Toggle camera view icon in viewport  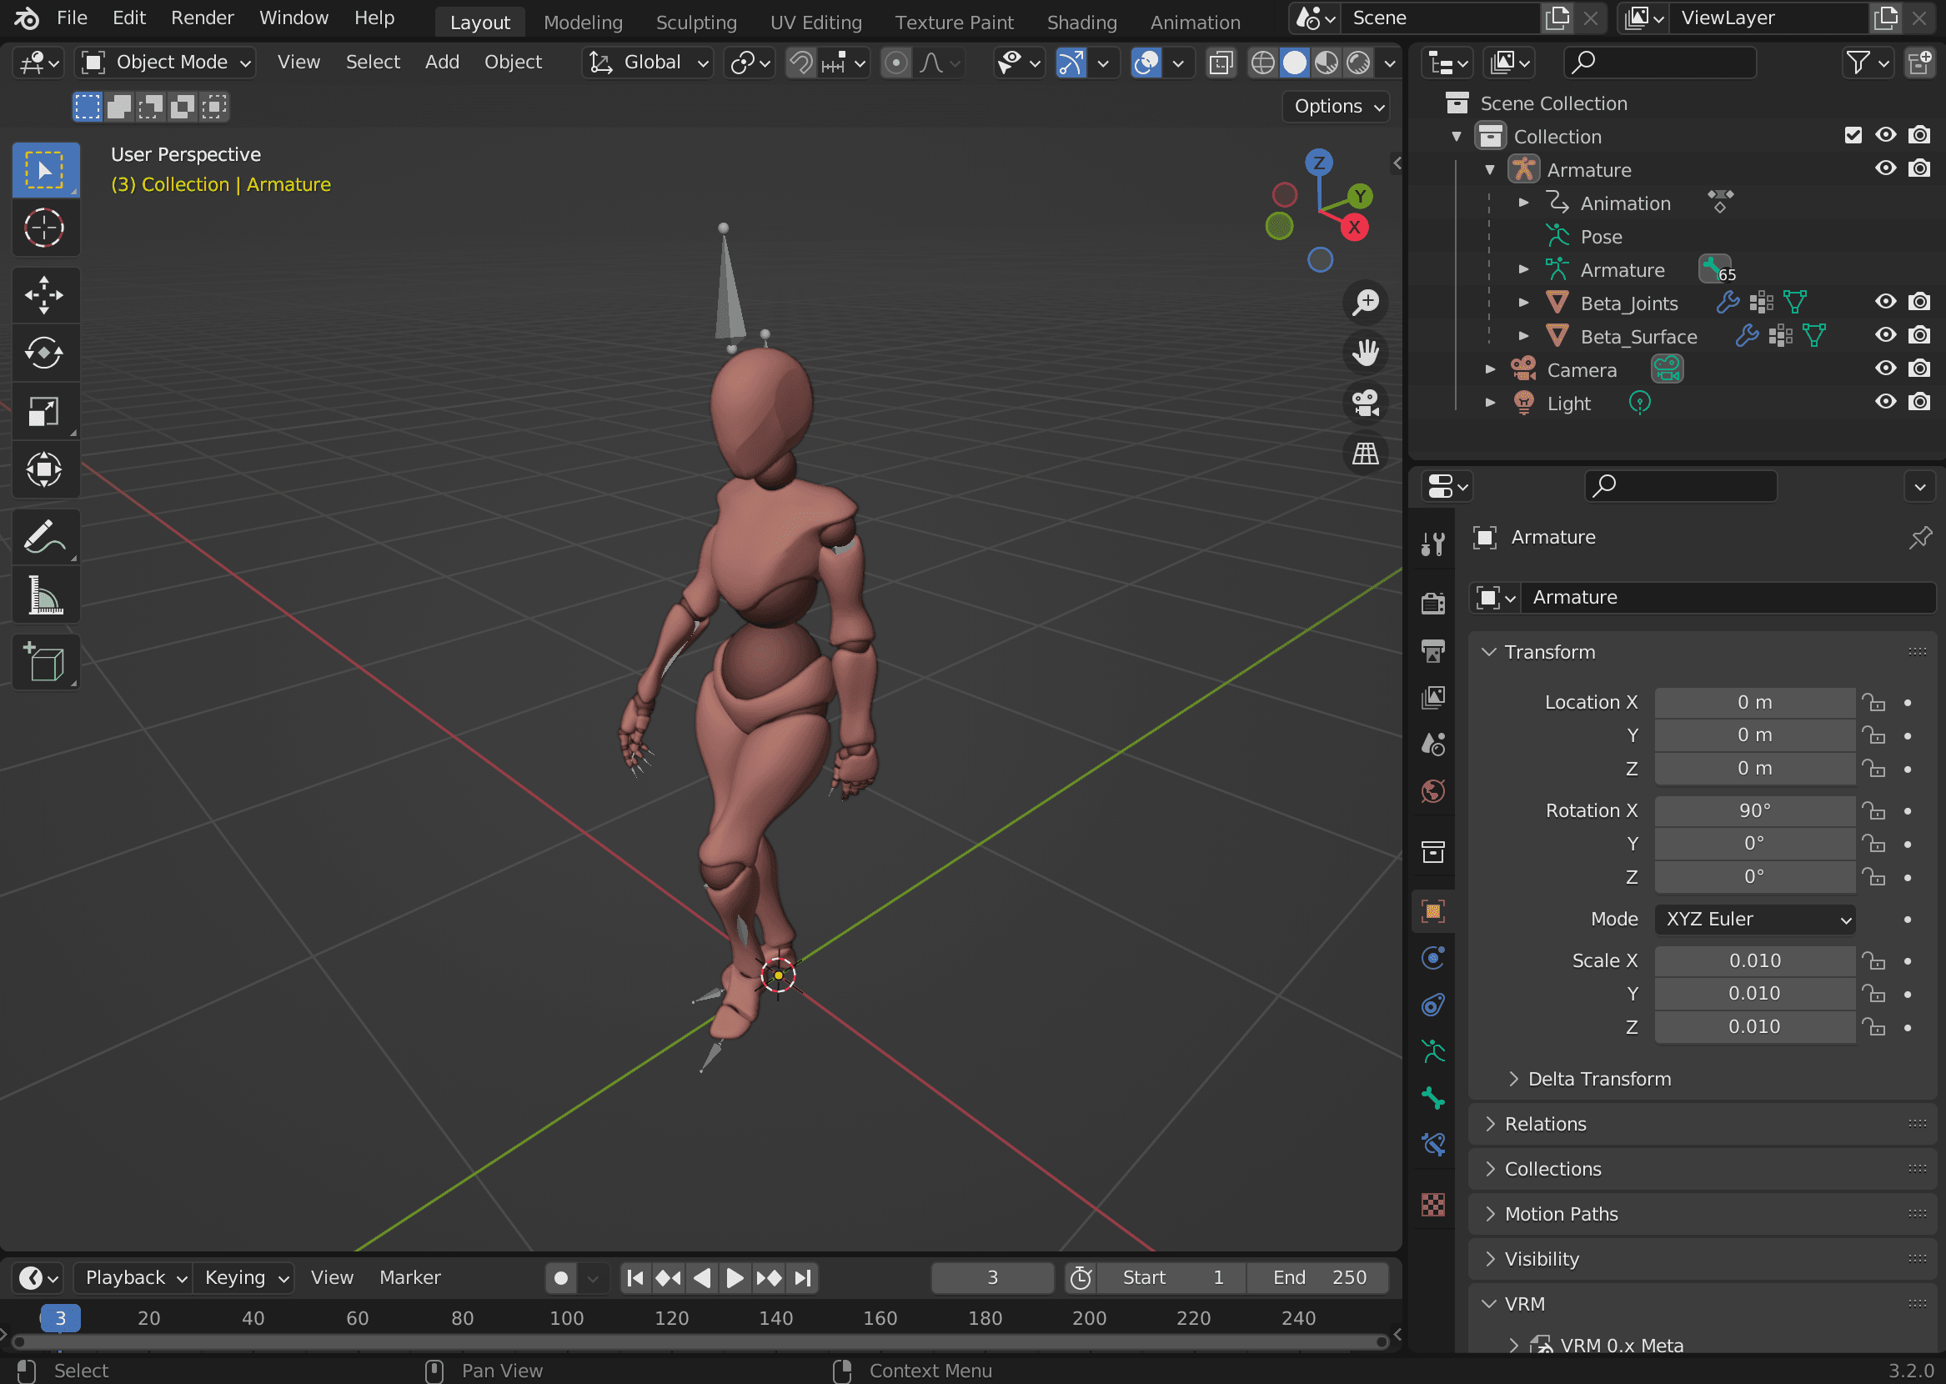pos(1365,402)
